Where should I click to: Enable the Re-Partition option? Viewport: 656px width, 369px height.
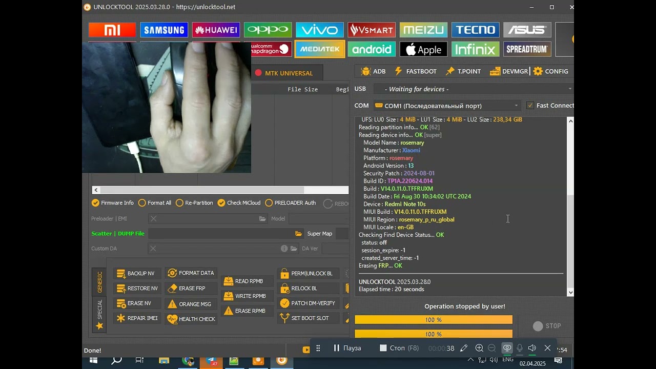pos(194,203)
